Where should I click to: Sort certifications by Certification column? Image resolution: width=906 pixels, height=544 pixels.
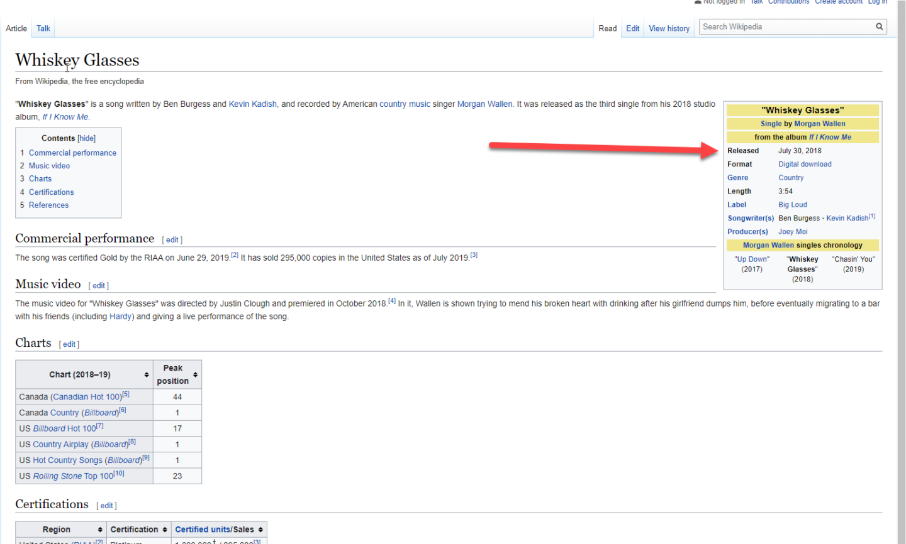(x=165, y=530)
